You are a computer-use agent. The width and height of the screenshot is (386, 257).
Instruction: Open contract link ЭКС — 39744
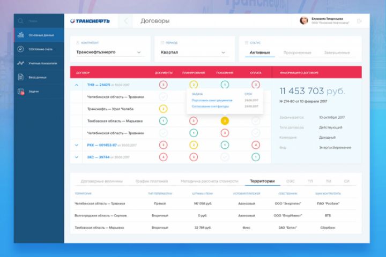[x=98, y=157]
